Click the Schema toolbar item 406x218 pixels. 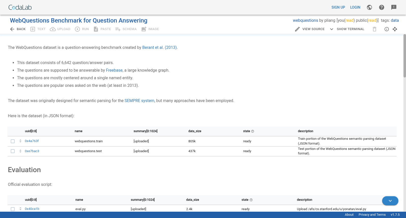point(126,29)
